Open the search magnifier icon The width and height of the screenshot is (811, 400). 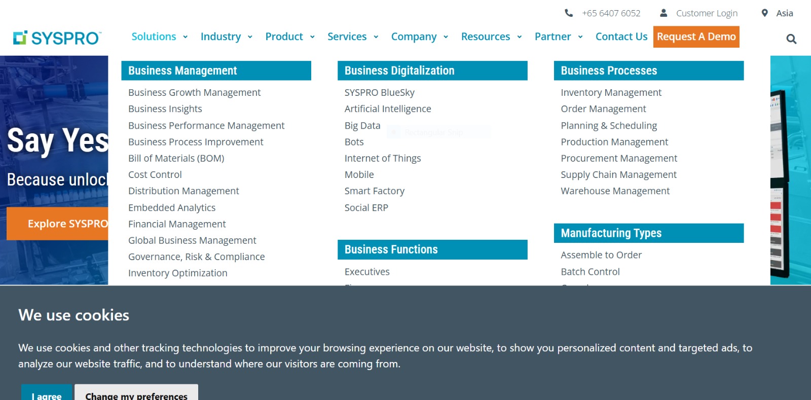[791, 39]
